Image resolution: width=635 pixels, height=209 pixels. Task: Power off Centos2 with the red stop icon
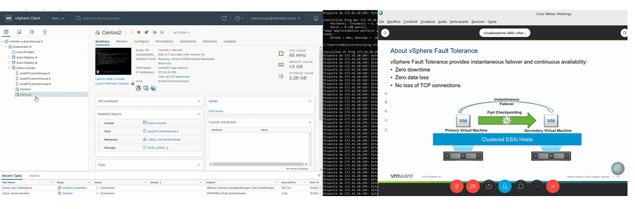point(139,32)
